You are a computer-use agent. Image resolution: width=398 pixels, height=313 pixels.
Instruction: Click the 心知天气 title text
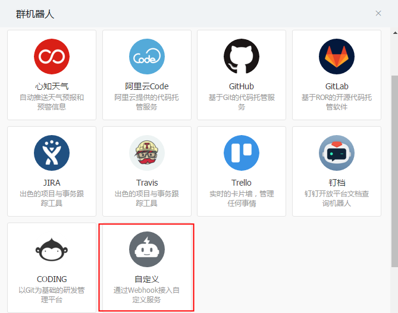[x=52, y=86]
